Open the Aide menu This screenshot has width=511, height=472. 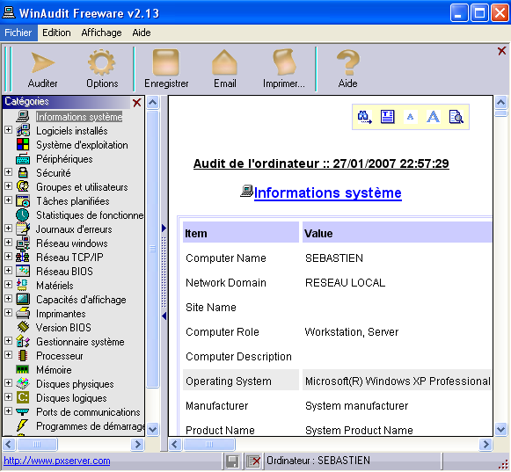click(142, 33)
